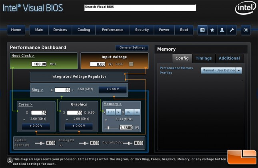Toggle the Input Voltage Lock checkbox
258x168 pixels.
131,64
